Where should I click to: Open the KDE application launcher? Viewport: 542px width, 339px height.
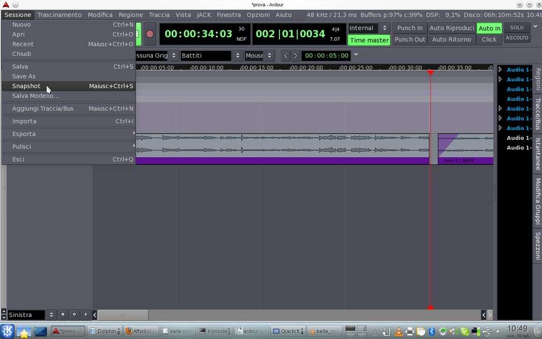coord(8,331)
